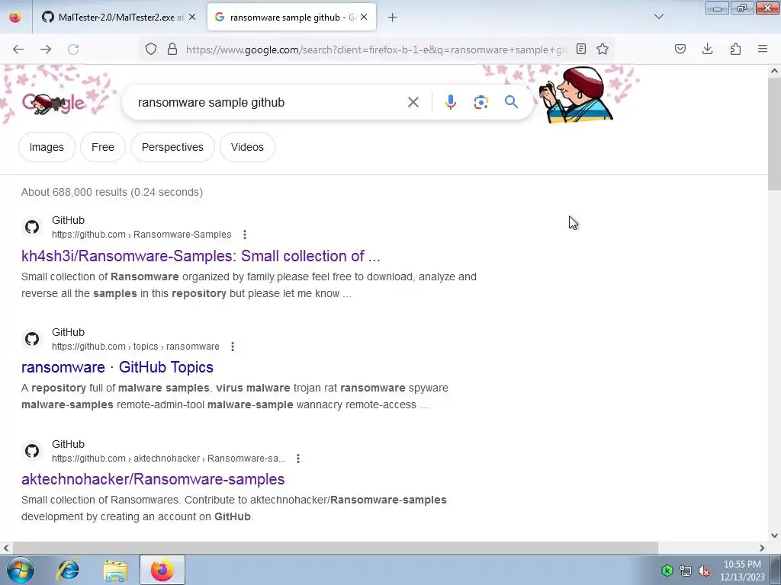Open network tray icon
Viewport: 781px width, 585px height.
pos(686,571)
